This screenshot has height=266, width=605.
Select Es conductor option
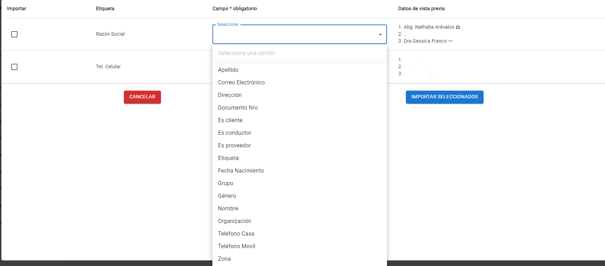(300, 133)
